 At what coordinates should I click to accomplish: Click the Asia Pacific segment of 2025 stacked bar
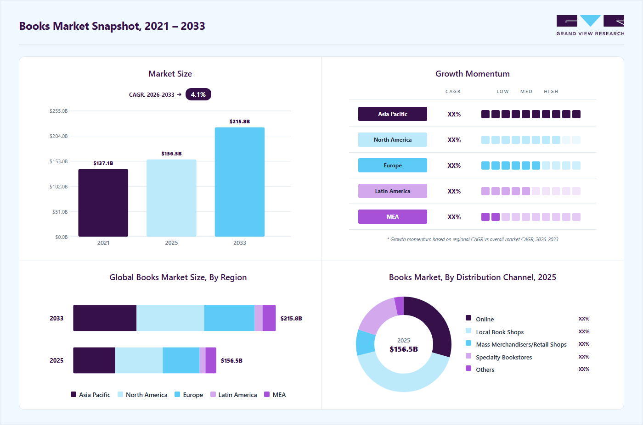pyautogui.click(x=94, y=360)
